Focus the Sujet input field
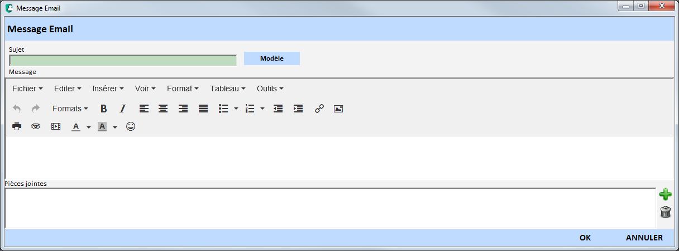 click(123, 61)
